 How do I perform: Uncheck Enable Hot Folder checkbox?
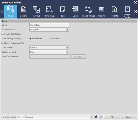(x=3, y=34)
